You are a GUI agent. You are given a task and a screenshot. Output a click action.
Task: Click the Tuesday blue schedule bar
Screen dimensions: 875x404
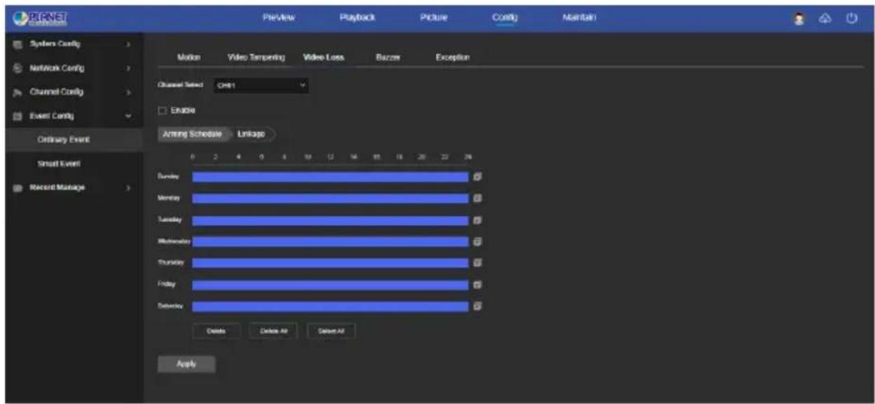[330, 220]
